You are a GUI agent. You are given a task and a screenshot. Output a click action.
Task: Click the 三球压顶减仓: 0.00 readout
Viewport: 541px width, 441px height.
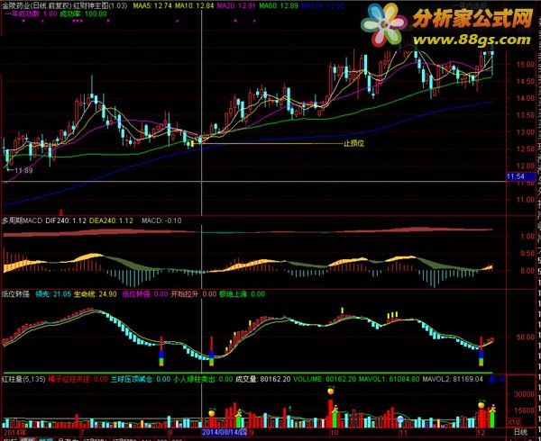[x=141, y=379]
